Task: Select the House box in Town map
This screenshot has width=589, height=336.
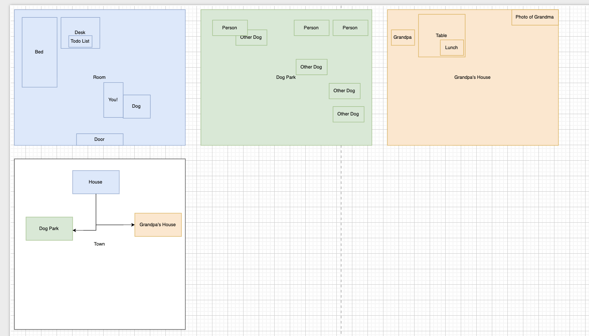Action: click(x=96, y=182)
